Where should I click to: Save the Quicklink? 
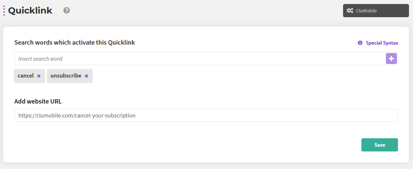tap(380, 145)
